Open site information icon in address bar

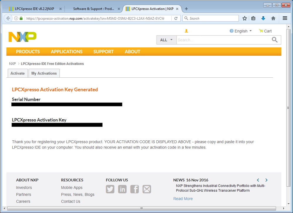(x=16, y=18)
